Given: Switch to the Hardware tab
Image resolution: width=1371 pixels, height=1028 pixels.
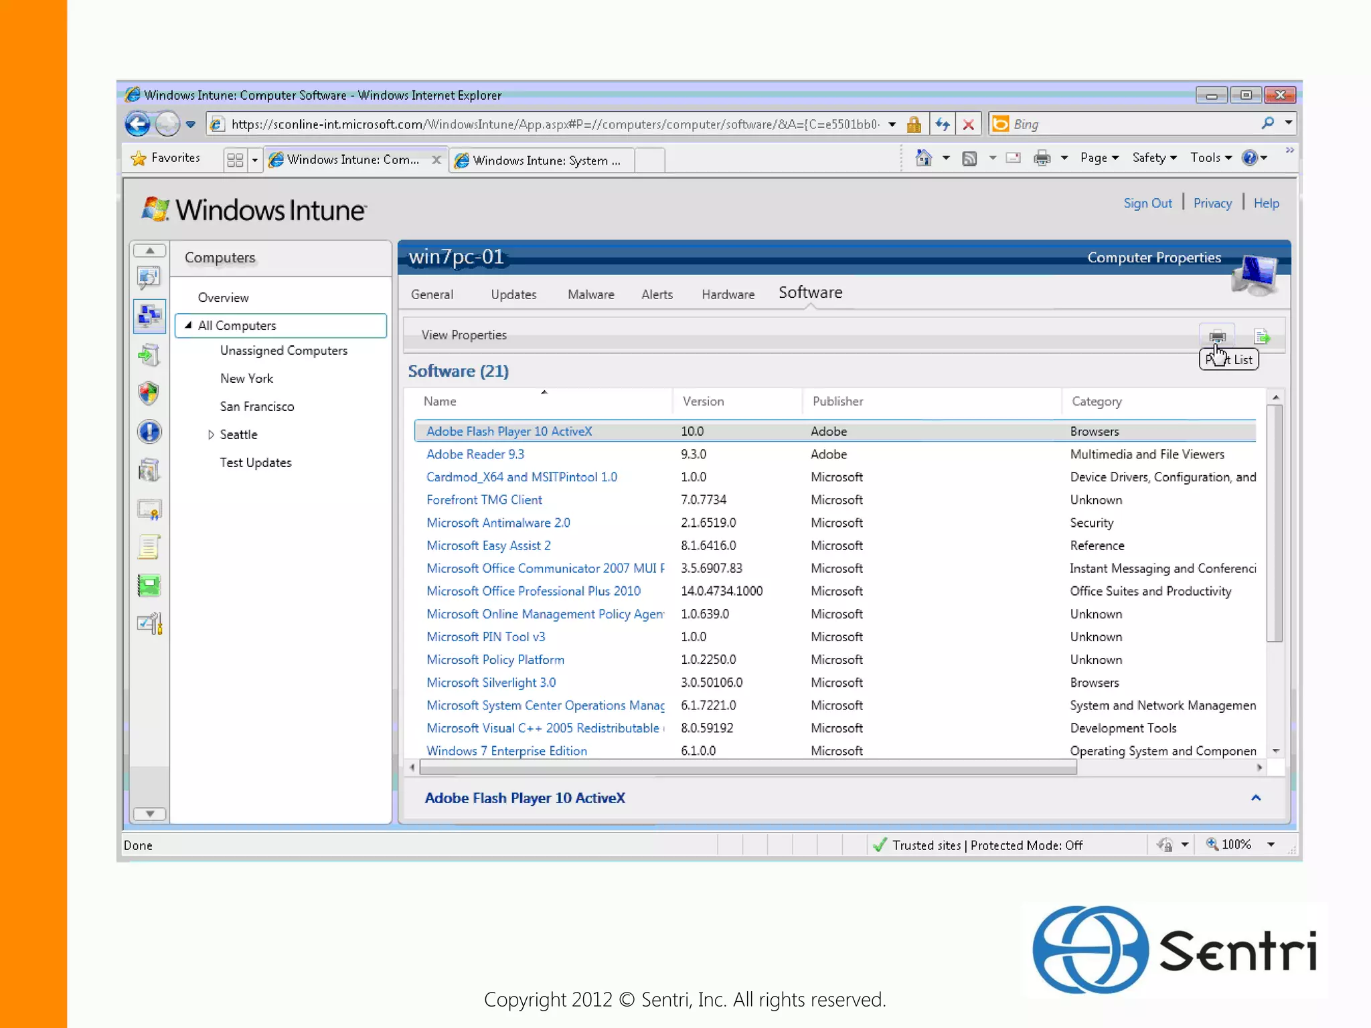Looking at the screenshot, I should click(728, 294).
